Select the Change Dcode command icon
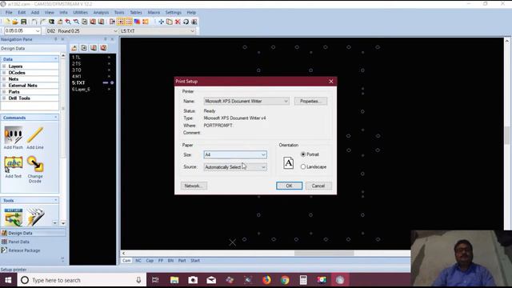Viewport: 512px width, 288px height. coord(35,164)
